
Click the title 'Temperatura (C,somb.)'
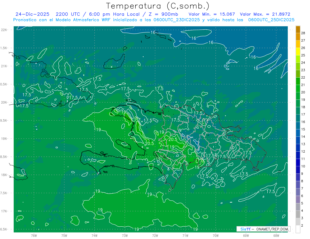158,6
